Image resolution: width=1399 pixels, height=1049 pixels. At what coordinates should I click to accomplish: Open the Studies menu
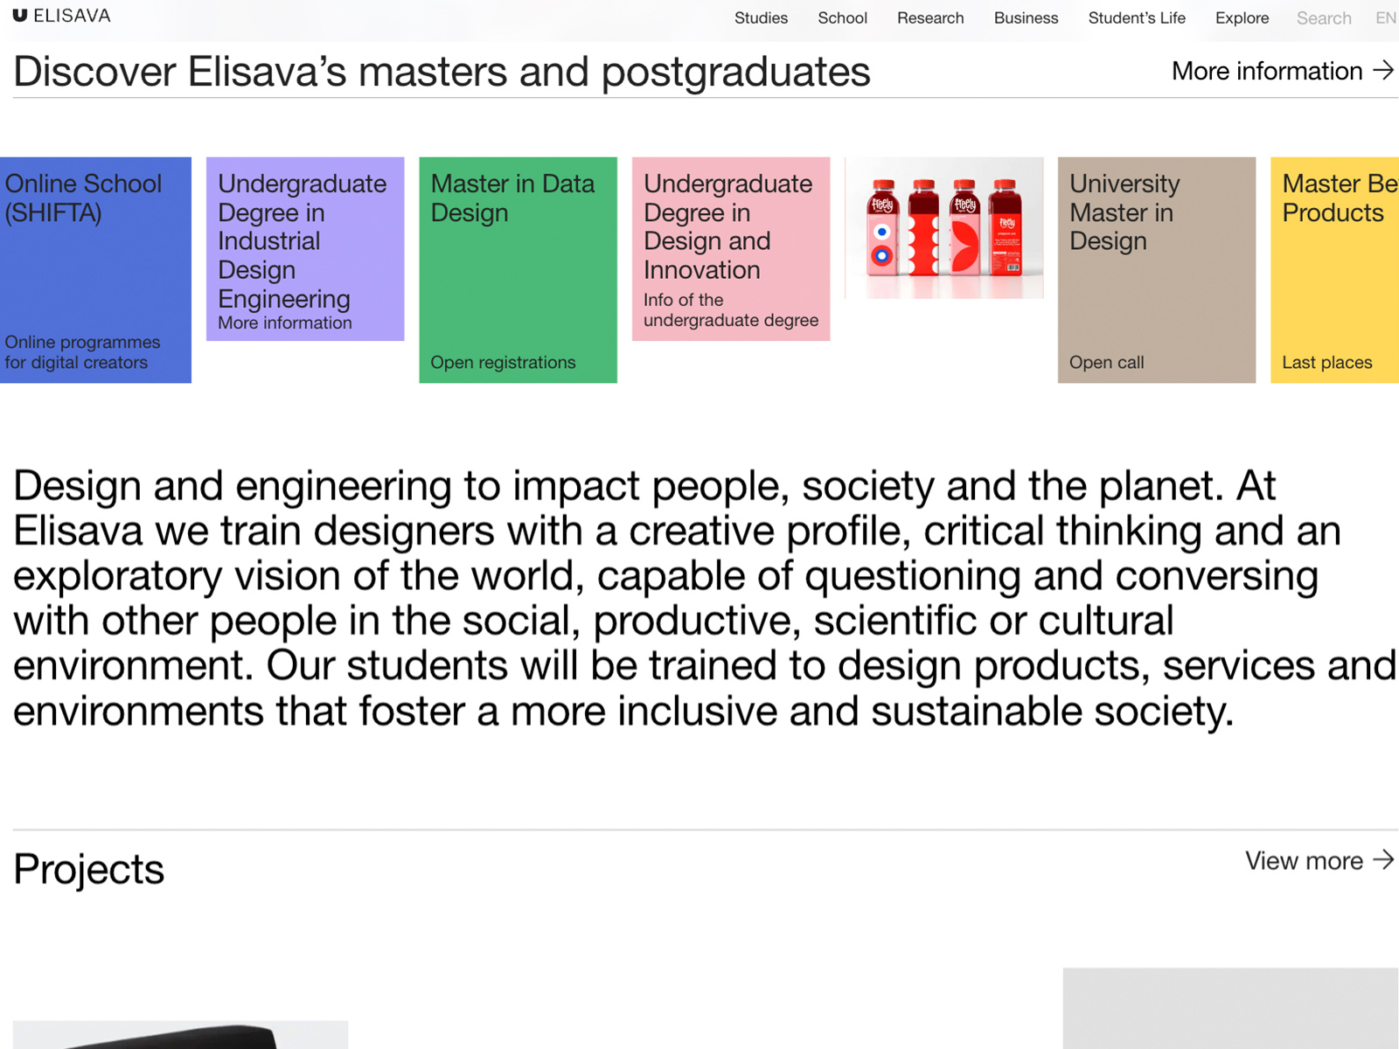pyautogui.click(x=761, y=17)
